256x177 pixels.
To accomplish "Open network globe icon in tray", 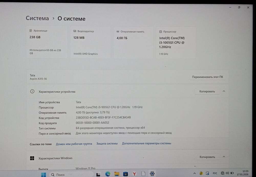I will pyautogui.click(x=222, y=173).
